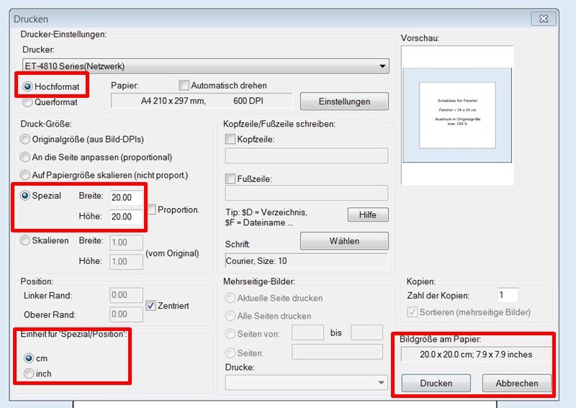Enable the Kopfzeile checkbox
Viewport: 576px width, 408px height.
(x=230, y=139)
